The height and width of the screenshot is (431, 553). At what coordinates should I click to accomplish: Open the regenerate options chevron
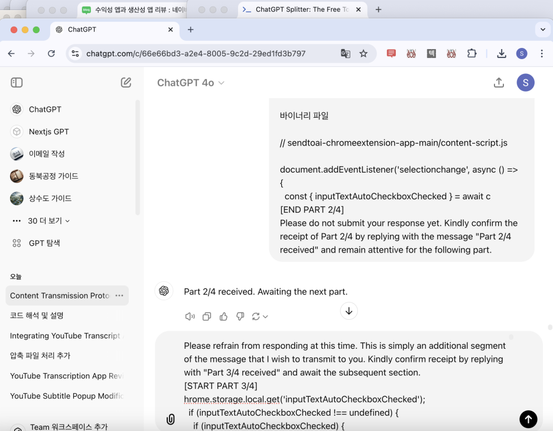pyautogui.click(x=265, y=317)
